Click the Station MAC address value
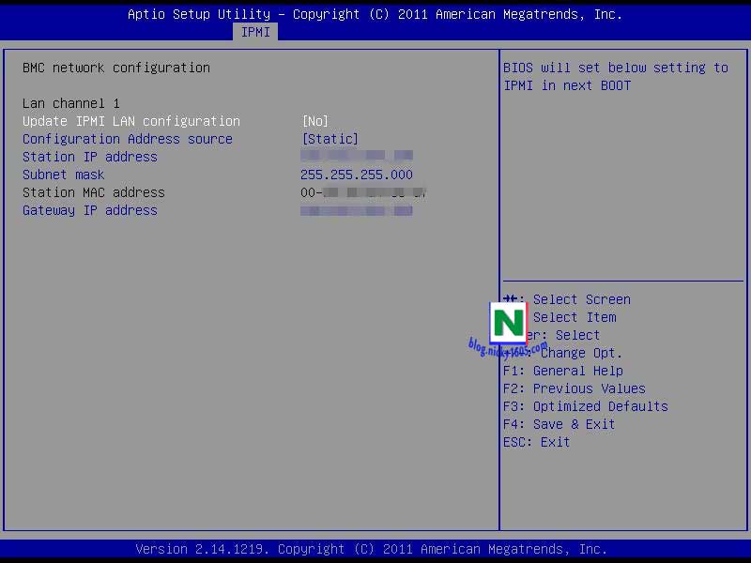 [363, 192]
